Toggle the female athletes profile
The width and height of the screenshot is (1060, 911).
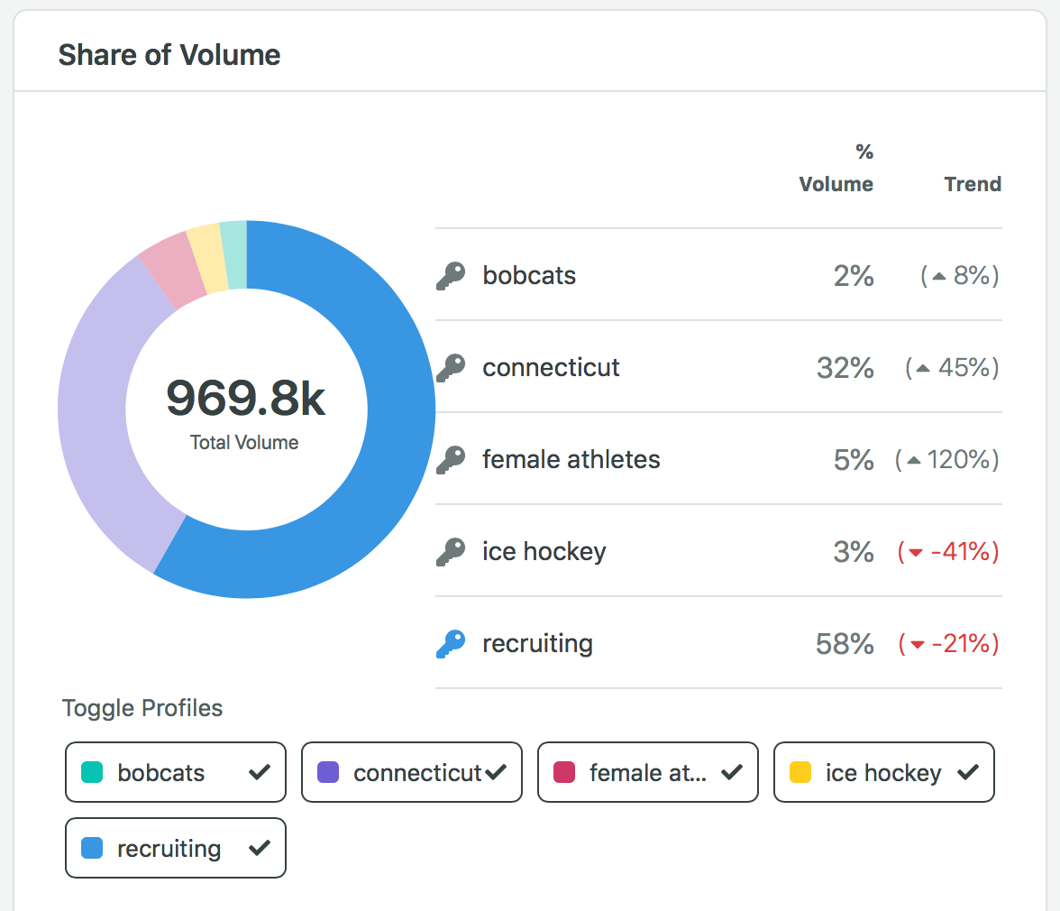tap(648, 772)
